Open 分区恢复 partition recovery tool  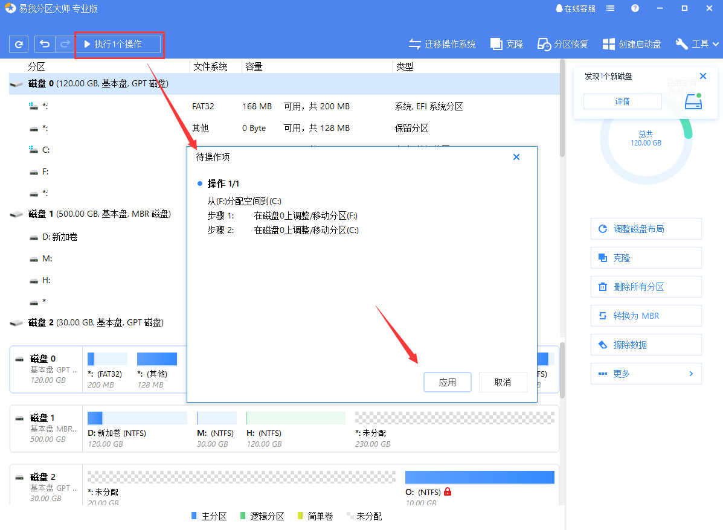point(563,44)
